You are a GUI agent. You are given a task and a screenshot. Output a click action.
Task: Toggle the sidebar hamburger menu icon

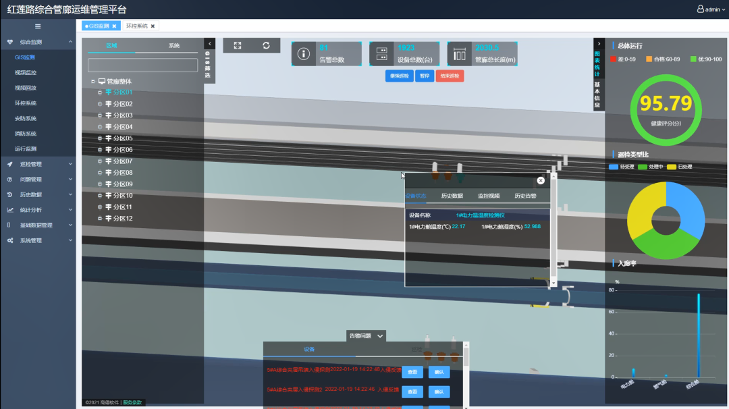click(38, 26)
